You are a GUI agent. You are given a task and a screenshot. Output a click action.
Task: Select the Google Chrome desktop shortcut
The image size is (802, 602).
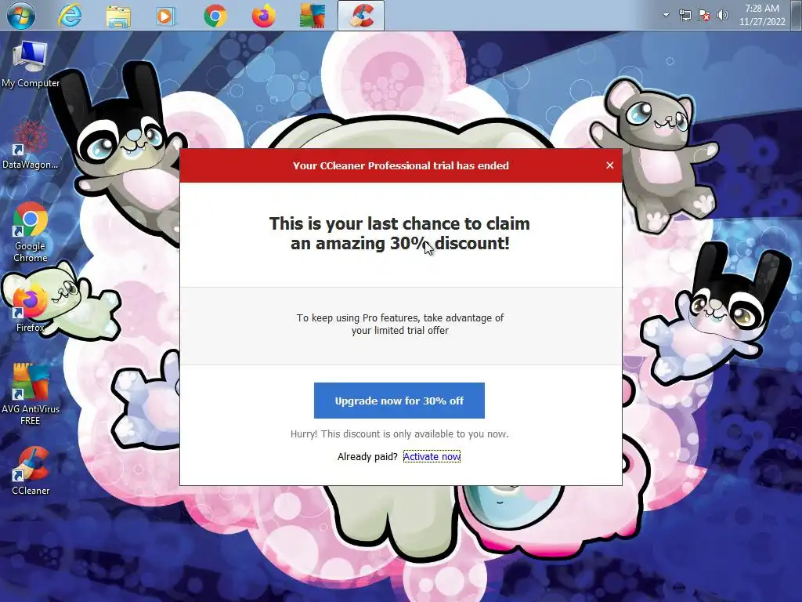(31, 232)
